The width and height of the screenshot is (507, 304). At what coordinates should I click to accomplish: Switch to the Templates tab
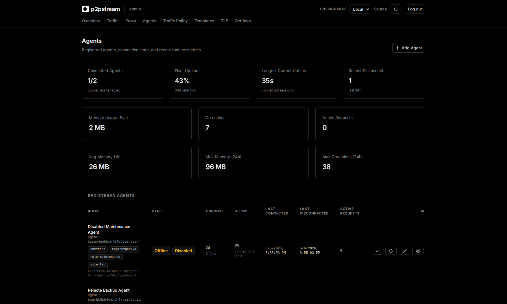(x=204, y=21)
